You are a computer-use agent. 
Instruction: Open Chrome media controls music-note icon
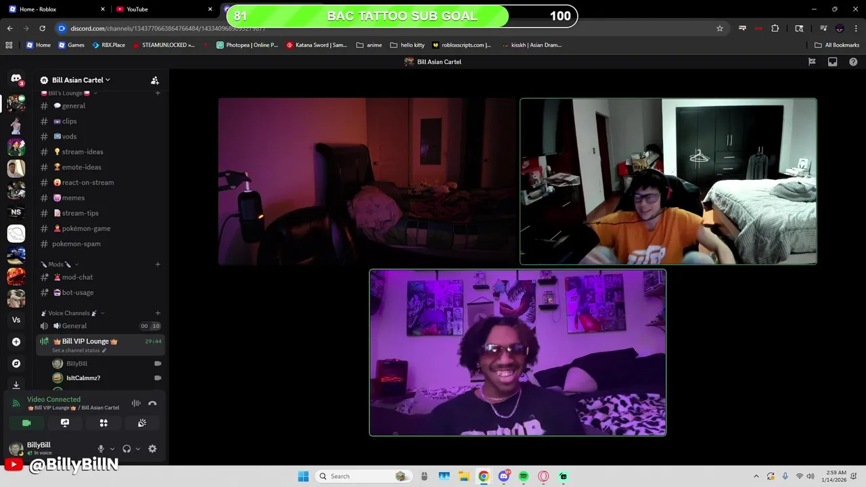(x=823, y=28)
